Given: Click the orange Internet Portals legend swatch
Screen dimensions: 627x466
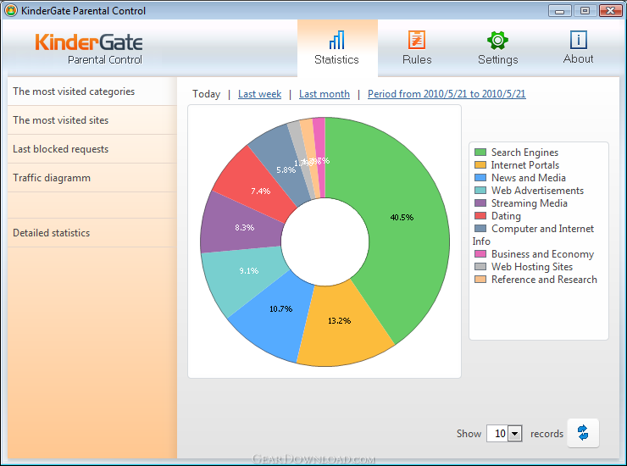Looking at the screenshot, I should pos(480,165).
